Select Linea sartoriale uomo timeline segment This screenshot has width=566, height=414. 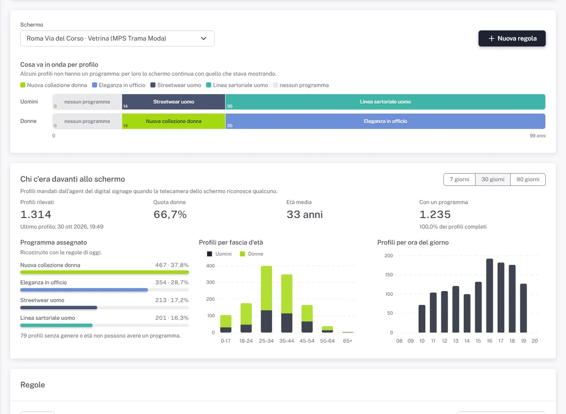[385, 102]
